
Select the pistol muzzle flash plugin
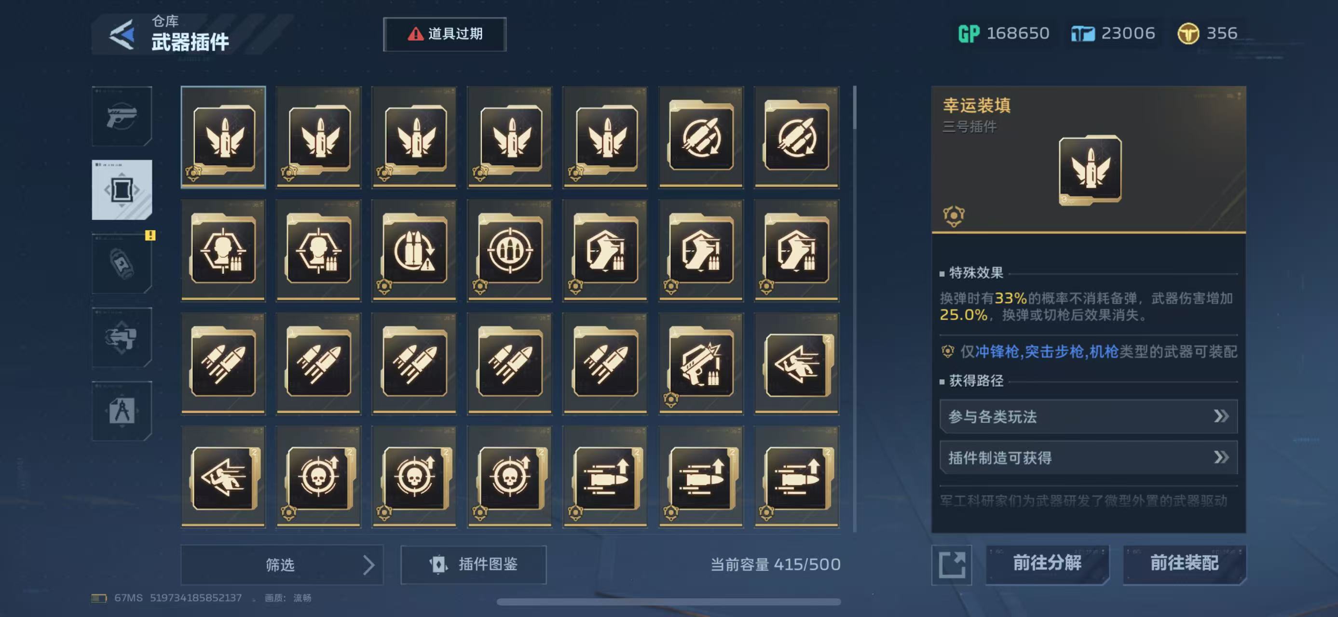[x=701, y=364]
